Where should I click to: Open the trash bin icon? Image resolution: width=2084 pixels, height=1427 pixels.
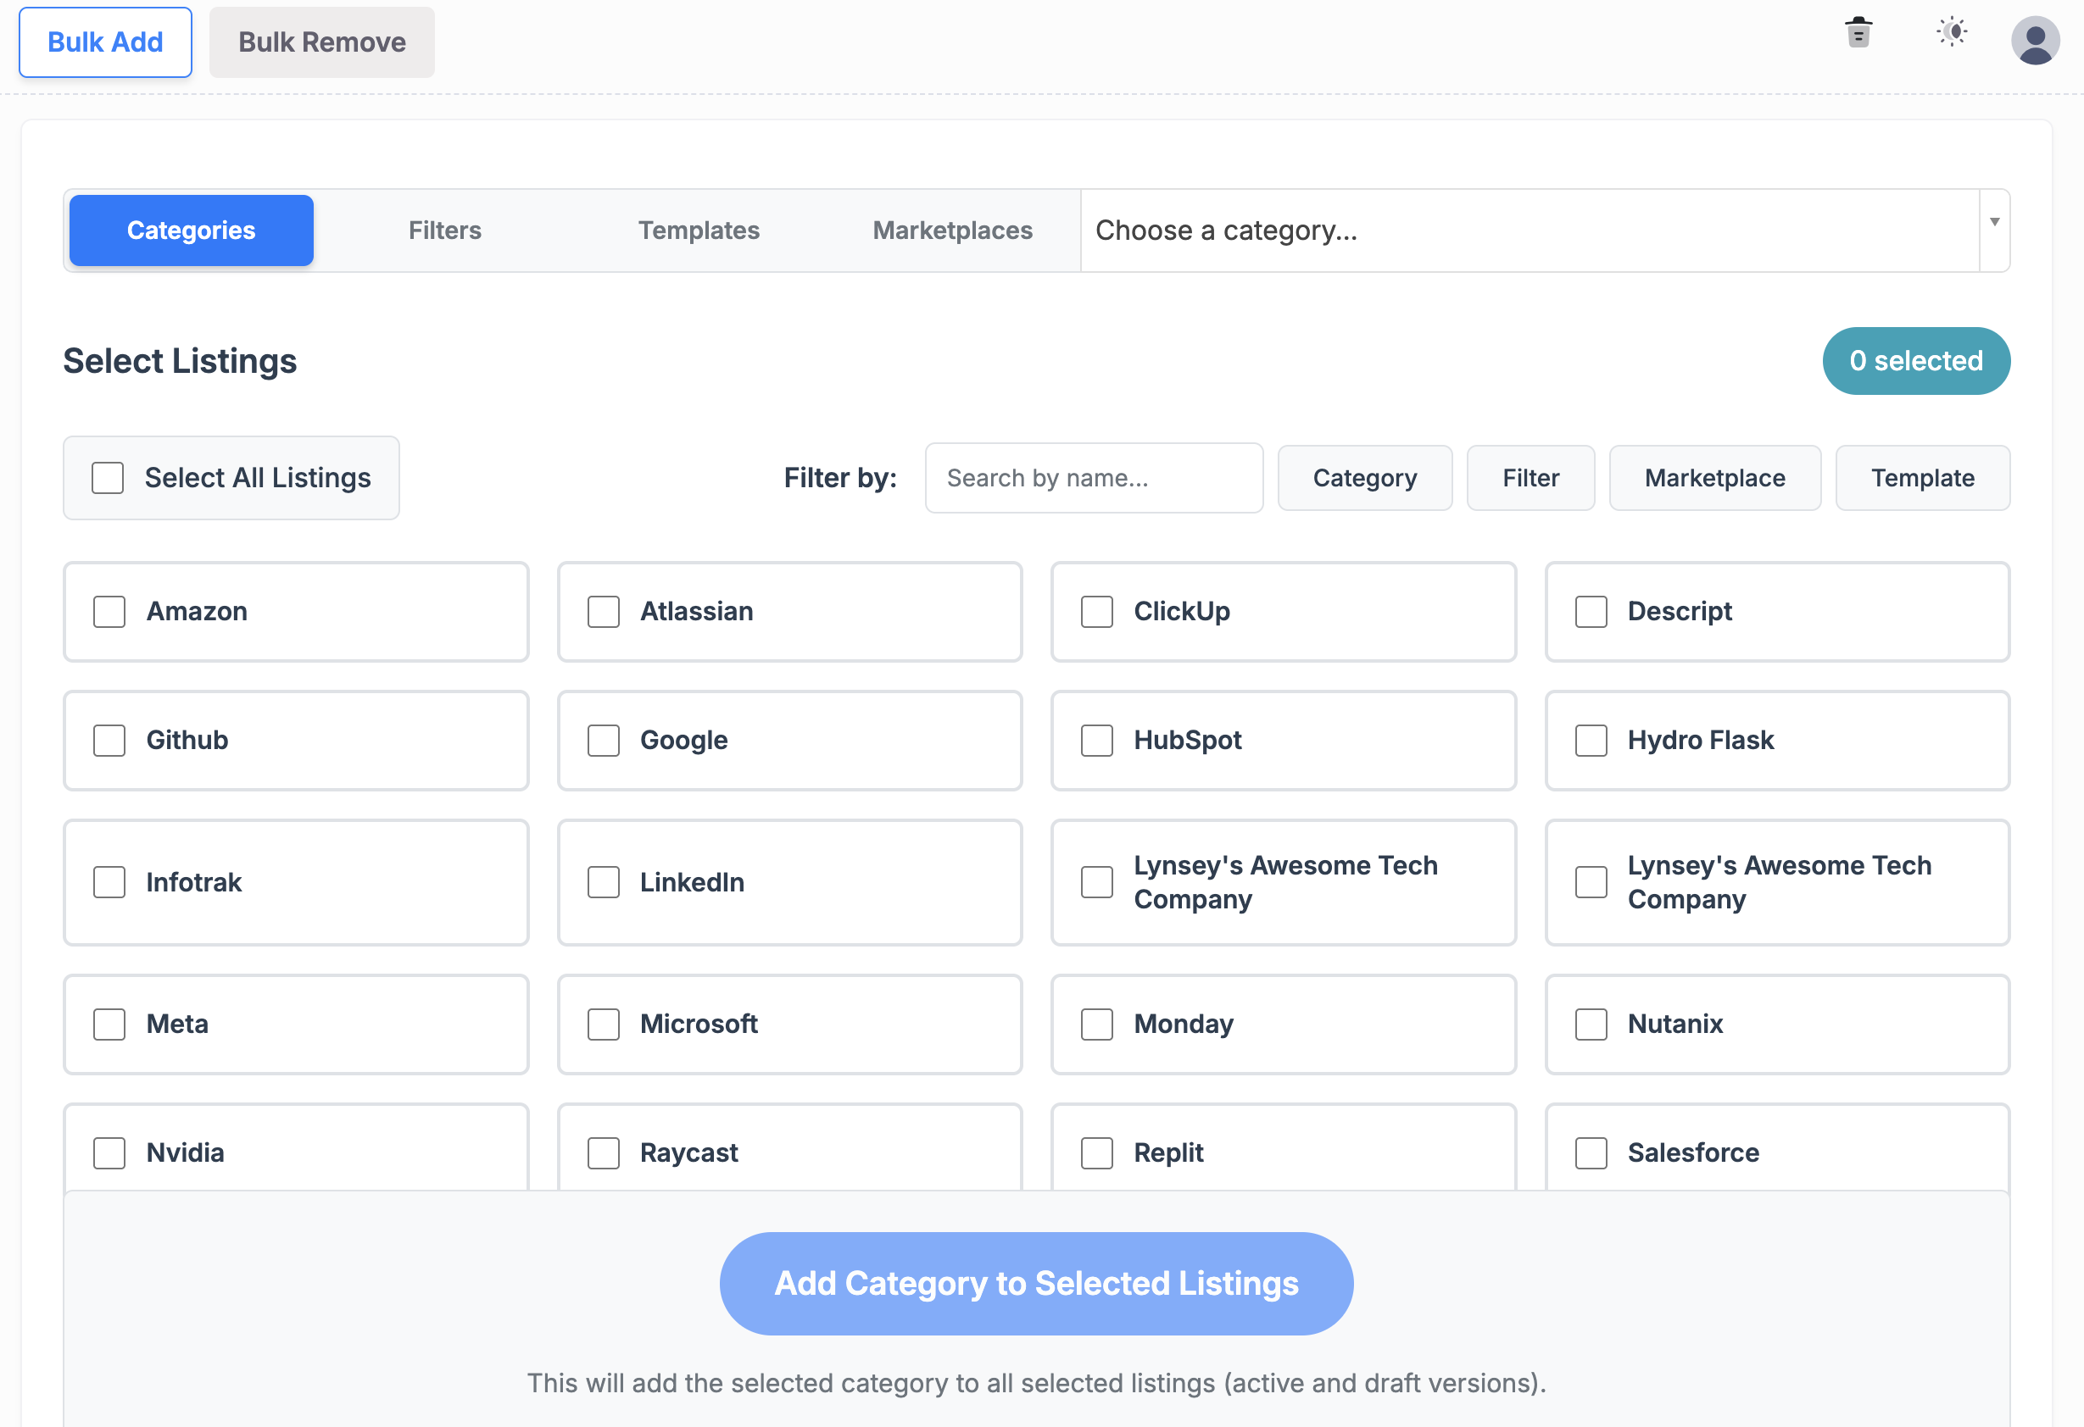[x=1858, y=33]
